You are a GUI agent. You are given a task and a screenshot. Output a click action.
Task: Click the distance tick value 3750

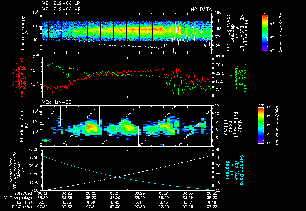tap(33, 158)
